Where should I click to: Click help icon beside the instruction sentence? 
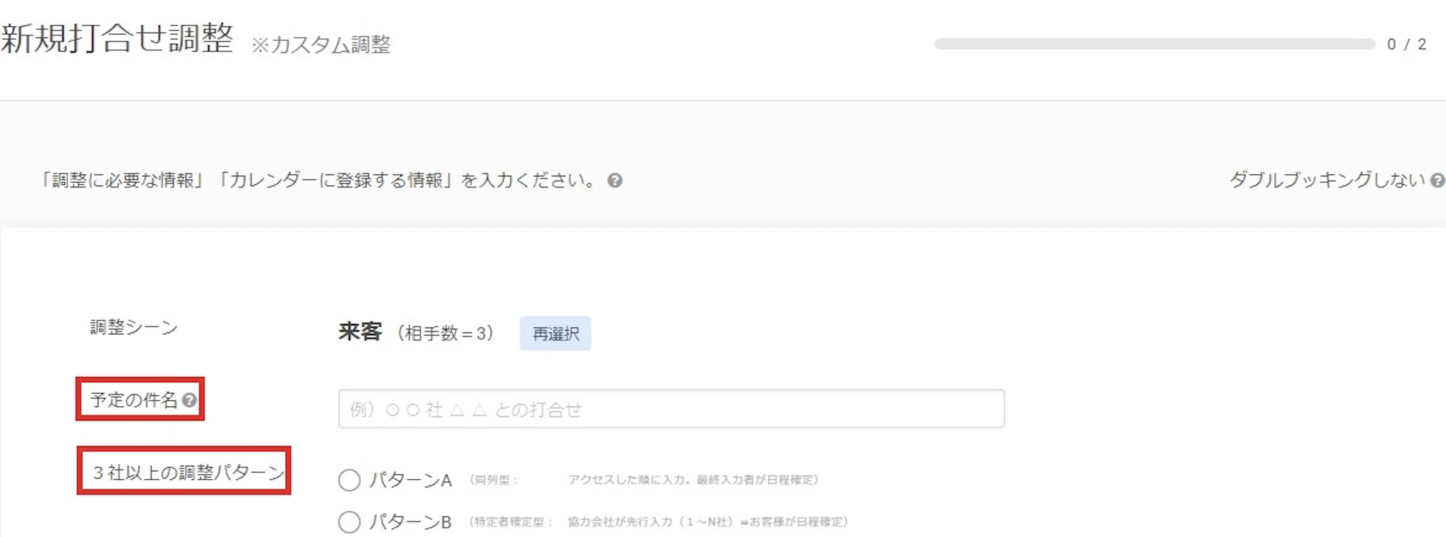[615, 181]
